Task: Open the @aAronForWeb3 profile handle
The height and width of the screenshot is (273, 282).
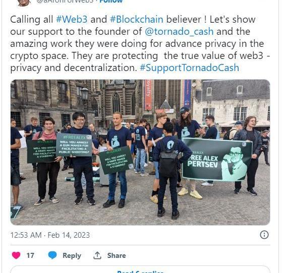Action: 65,2
